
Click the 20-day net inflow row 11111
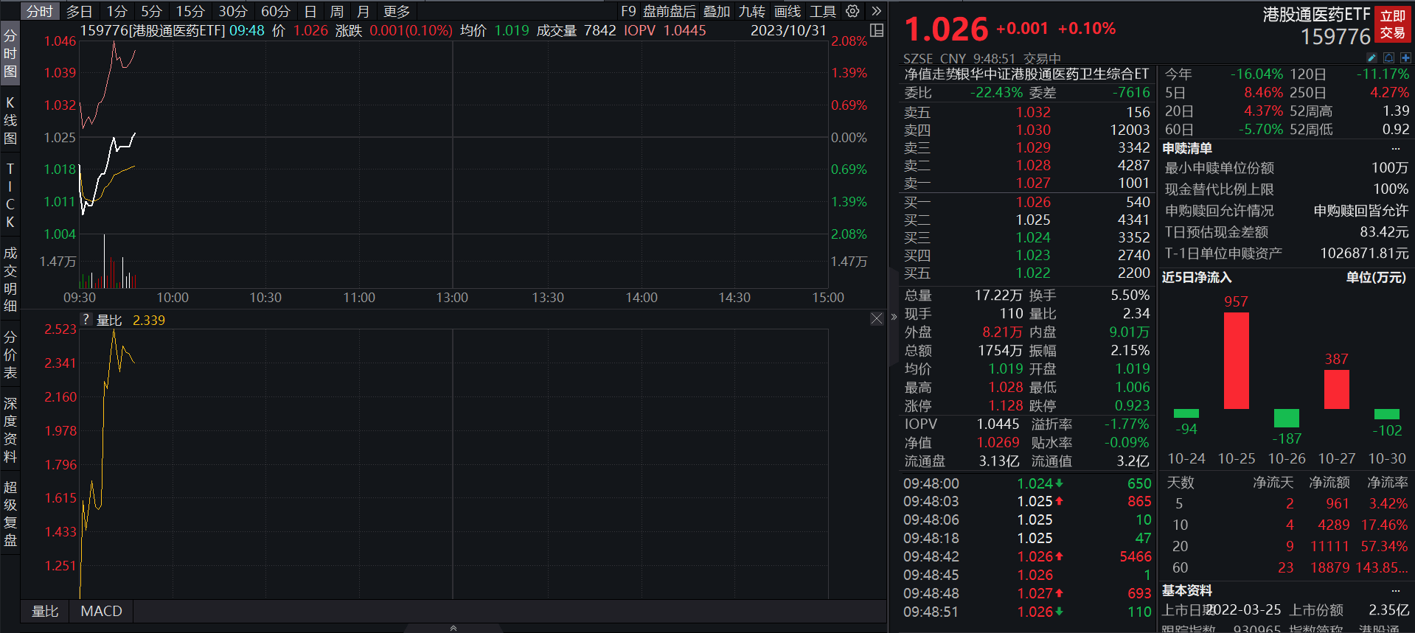tap(1287, 546)
